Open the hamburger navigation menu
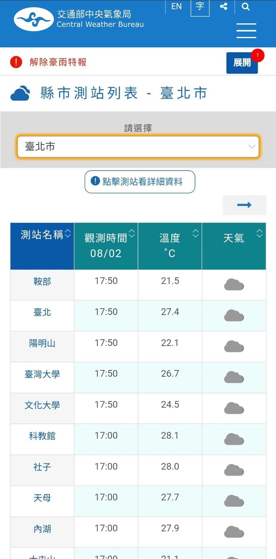This screenshot has width=276, height=559. pyautogui.click(x=246, y=30)
